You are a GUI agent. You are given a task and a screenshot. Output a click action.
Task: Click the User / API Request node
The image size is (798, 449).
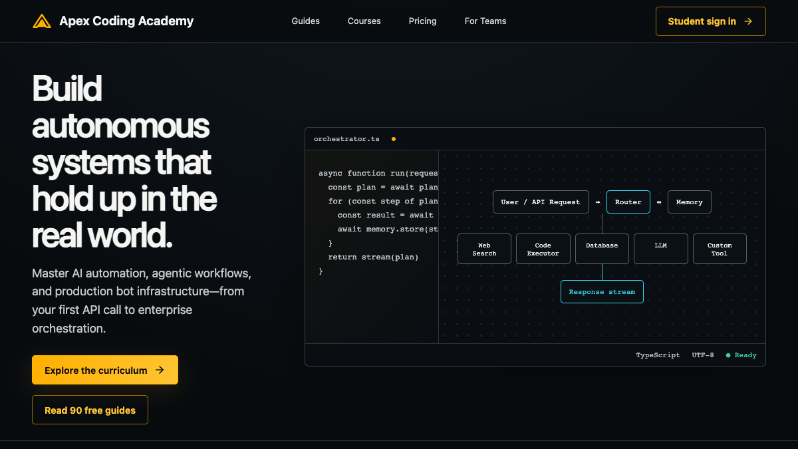(541, 202)
